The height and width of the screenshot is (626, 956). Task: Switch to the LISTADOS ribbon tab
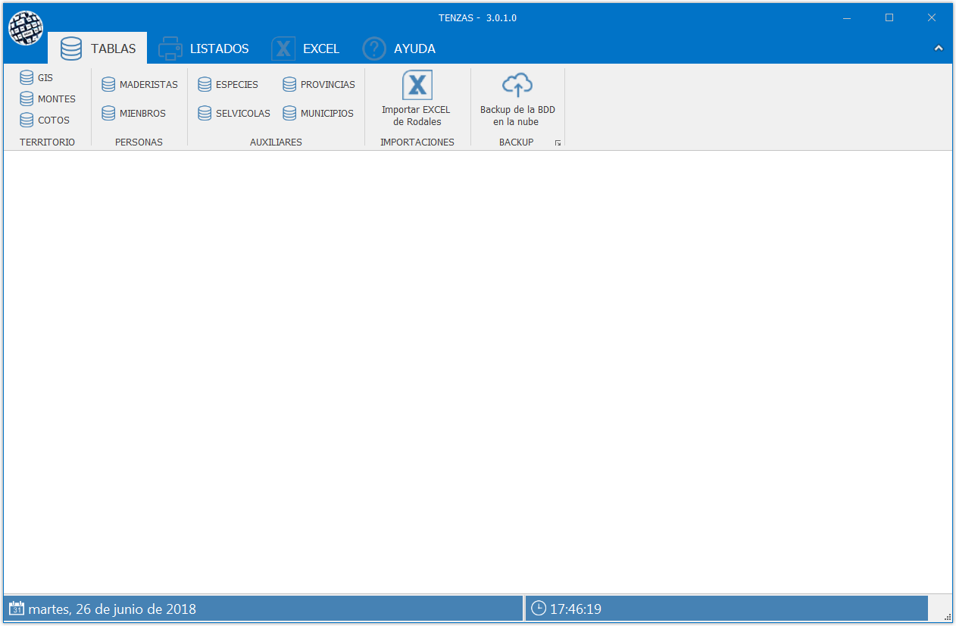[204, 49]
